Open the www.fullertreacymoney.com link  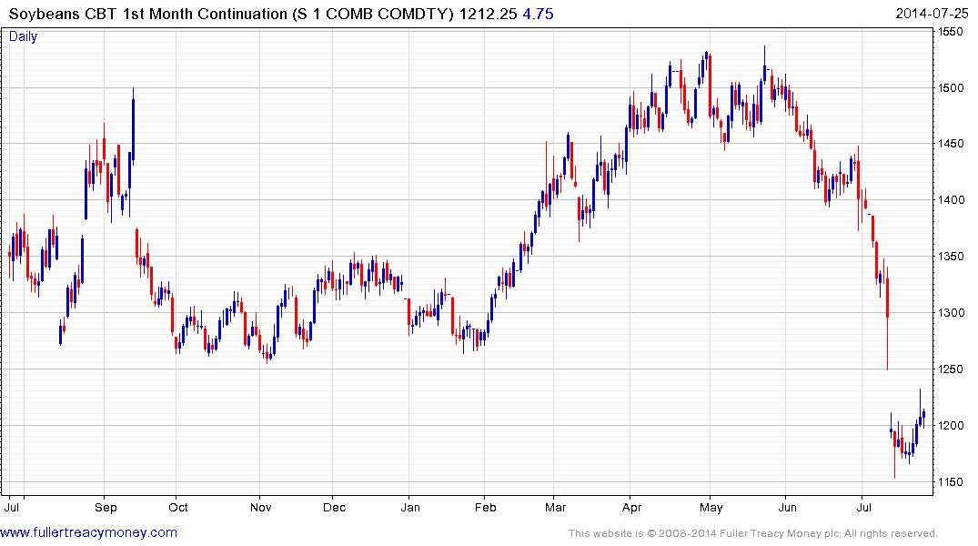[89, 532]
